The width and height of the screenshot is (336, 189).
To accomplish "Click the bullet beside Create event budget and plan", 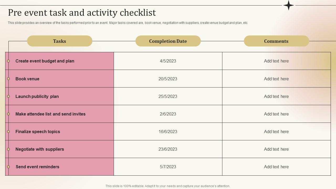I will 8,61.
